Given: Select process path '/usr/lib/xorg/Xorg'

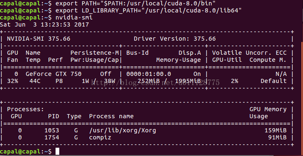Looking at the screenshot, I should pyautogui.click(x=123, y=130).
